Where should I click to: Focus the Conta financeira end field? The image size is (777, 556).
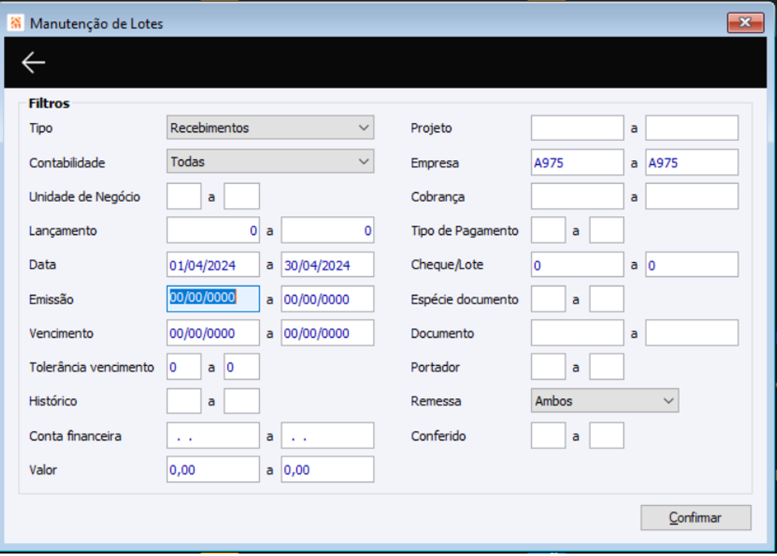(328, 435)
